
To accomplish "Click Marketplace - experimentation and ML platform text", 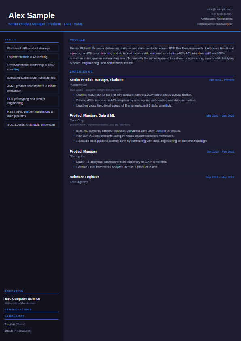I will (100, 125).
